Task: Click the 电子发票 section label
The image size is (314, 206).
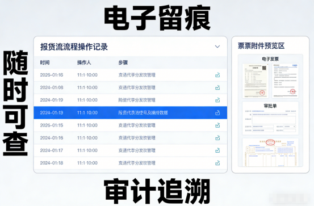Action: click(270, 59)
